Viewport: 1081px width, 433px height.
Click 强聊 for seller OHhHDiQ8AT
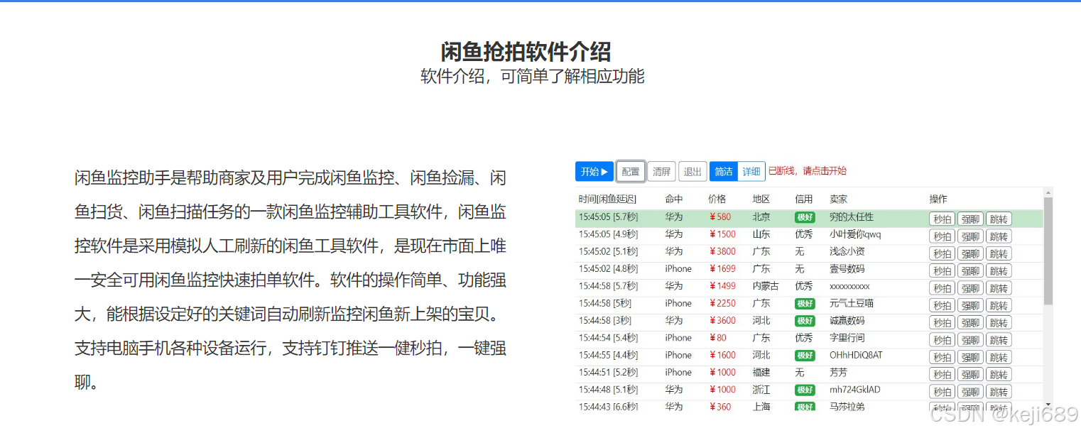970,357
